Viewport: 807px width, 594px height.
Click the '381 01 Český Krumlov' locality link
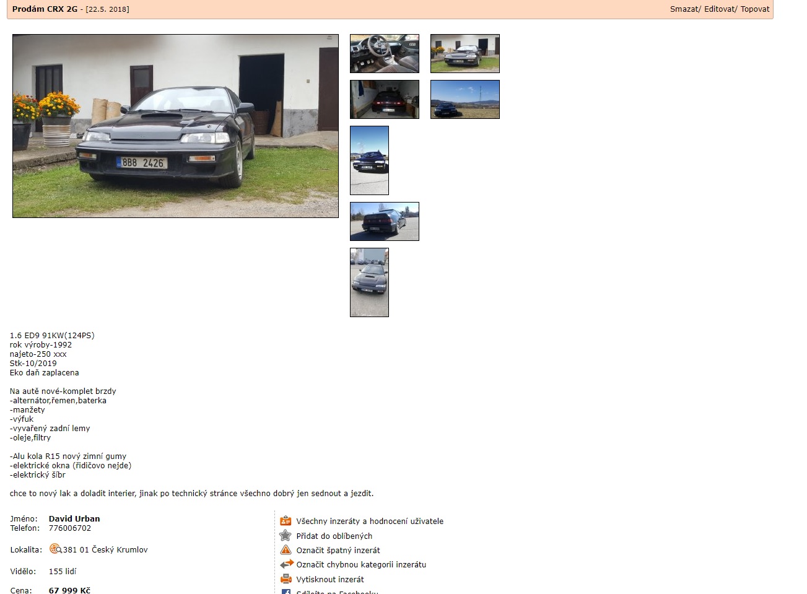pyautogui.click(x=105, y=550)
